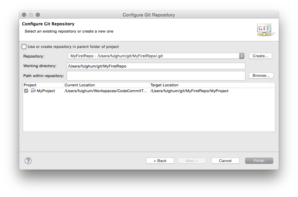Open the Repository dropdown arrows
The width and height of the screenshot is (298, 197).
coord(242,56)
